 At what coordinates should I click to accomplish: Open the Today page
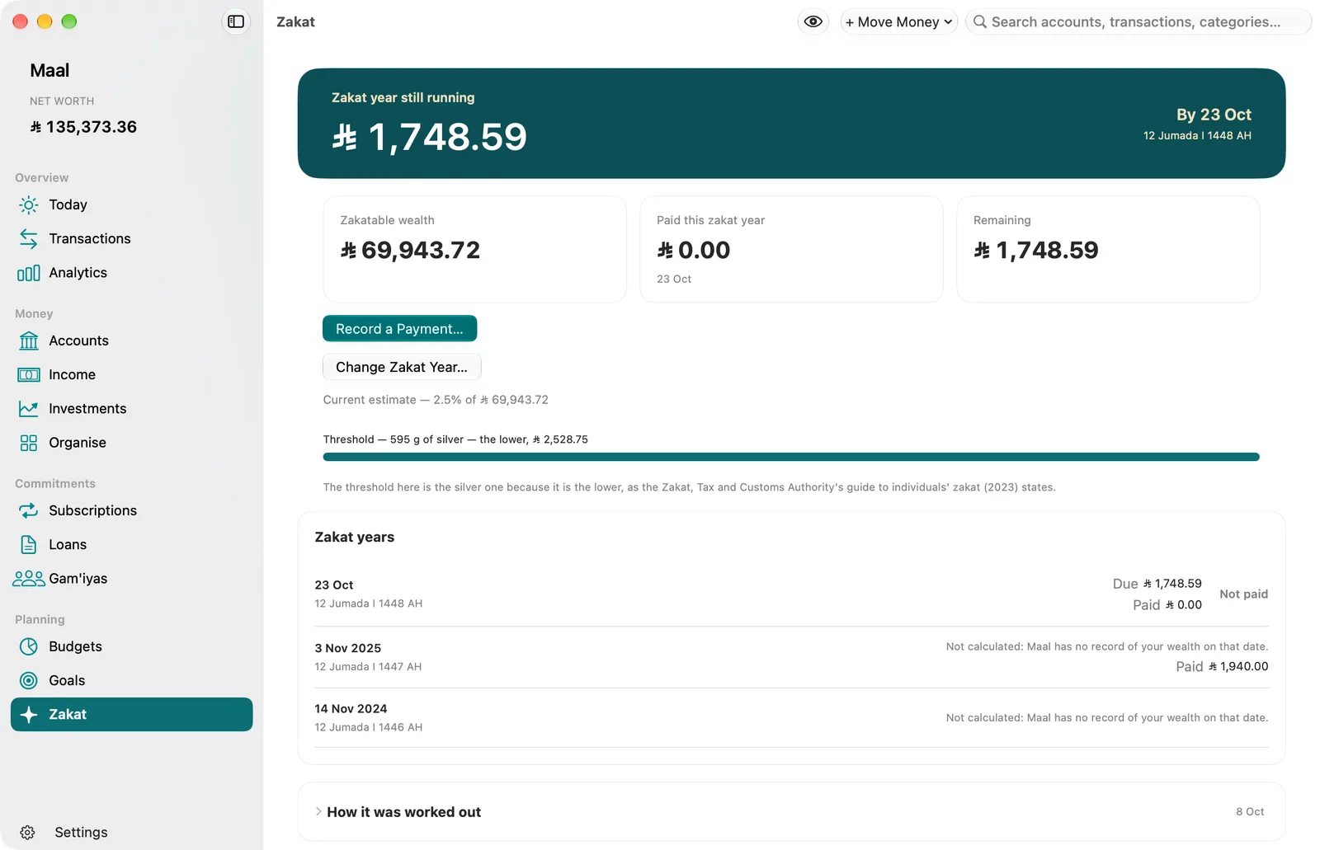pos(68,204)
